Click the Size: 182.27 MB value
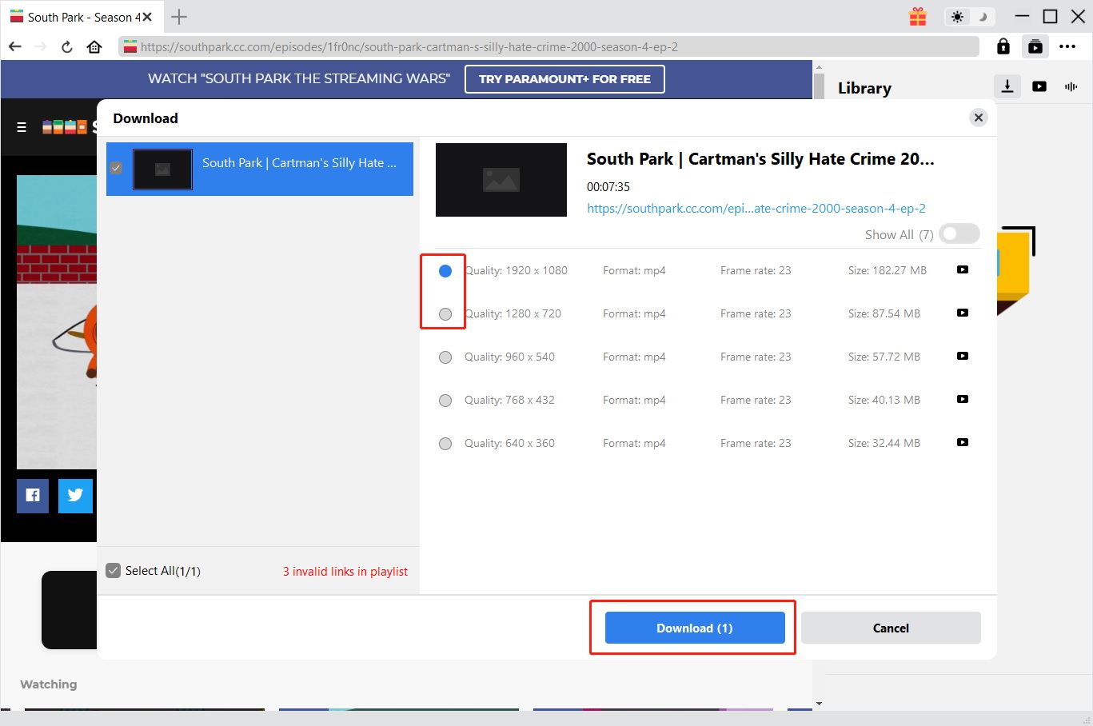This screenshot has width=1093, height=726. [888, 270]
